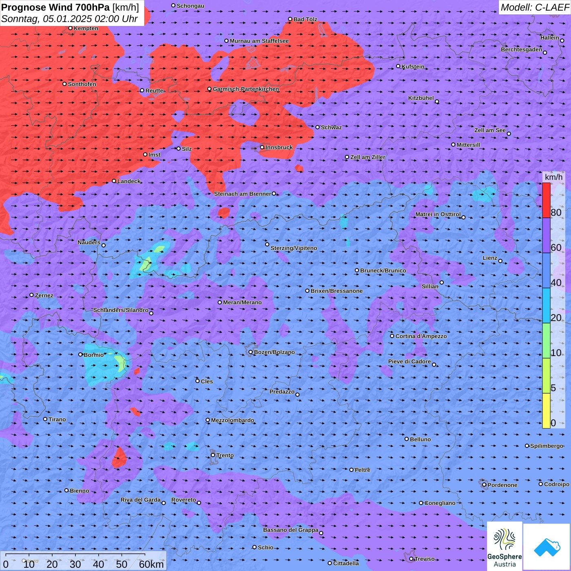571x571 pixels.
Task: Select the Matrei in Osttirol marker
Action: [463, 217]
